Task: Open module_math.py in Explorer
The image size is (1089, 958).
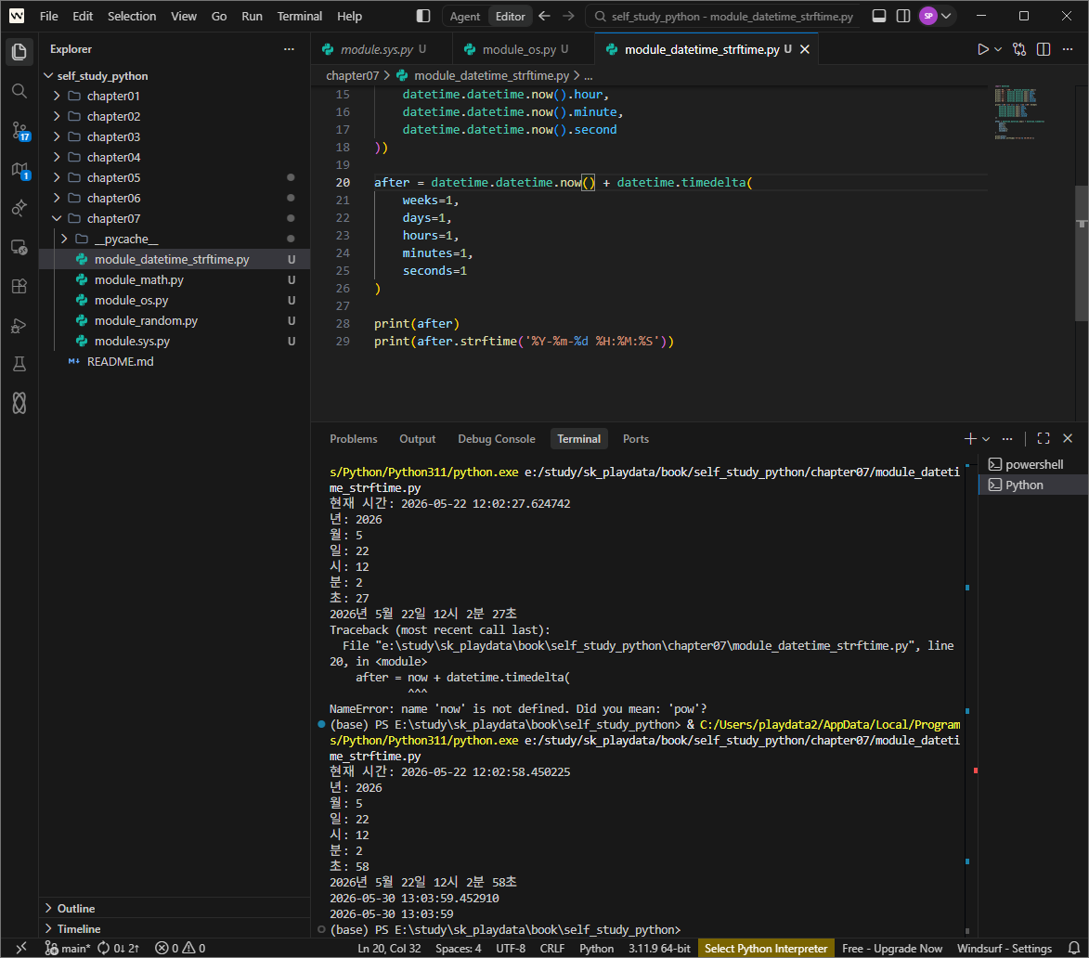Action: click(139, 279)
